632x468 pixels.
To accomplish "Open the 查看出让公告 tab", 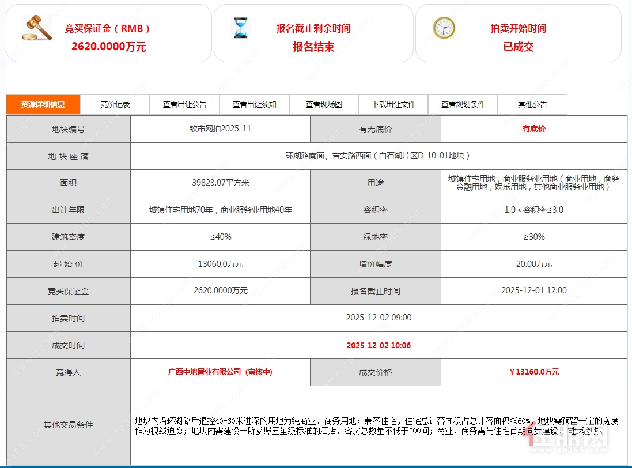I will coord(184,104).
